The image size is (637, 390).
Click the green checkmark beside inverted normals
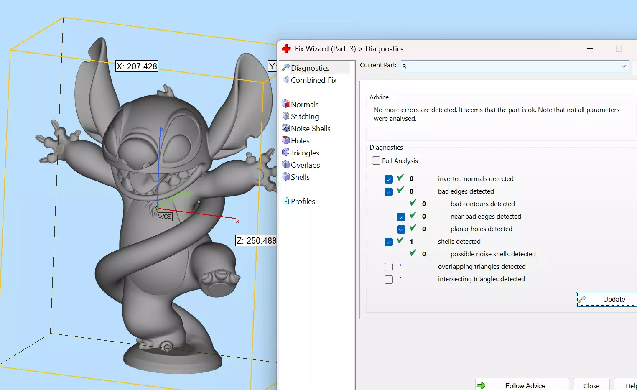pos(400,178)
